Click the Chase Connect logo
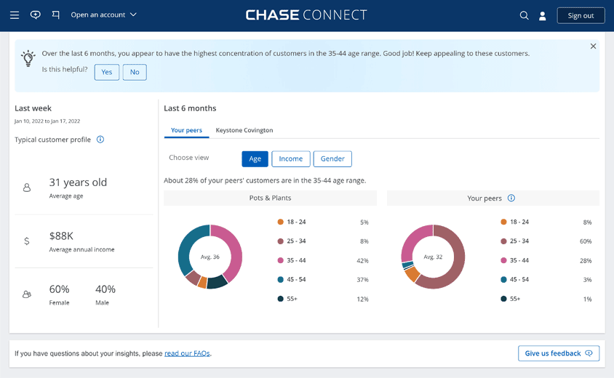The image size is (614, 378). point(306,15)
